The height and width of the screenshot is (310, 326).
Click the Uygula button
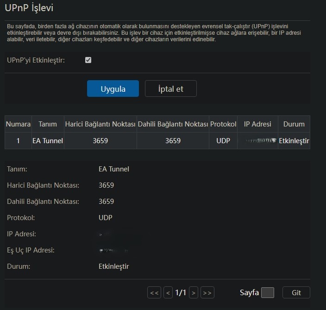coord(113,89)
